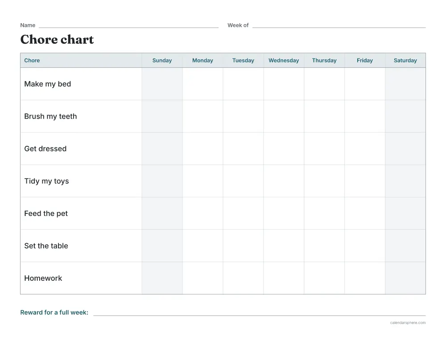Click the "Wednesday" column header

pyautogui.click(x=284, y=60)
